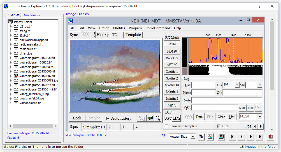Open the Fit Actual Size dropdown
This screenshot has height=152, width=281.
[193, 137]
